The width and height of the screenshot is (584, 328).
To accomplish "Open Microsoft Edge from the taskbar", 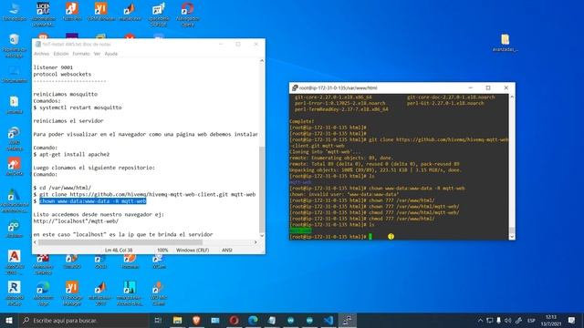I will click(253, 320).
